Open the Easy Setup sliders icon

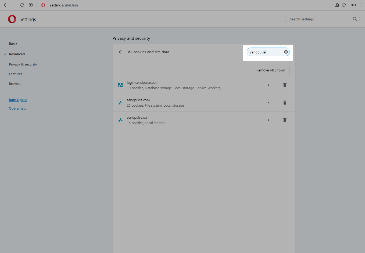point(362,5)
